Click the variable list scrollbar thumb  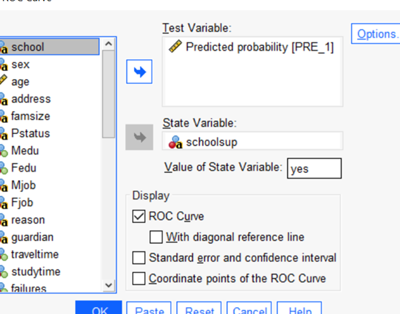(108, 94)
